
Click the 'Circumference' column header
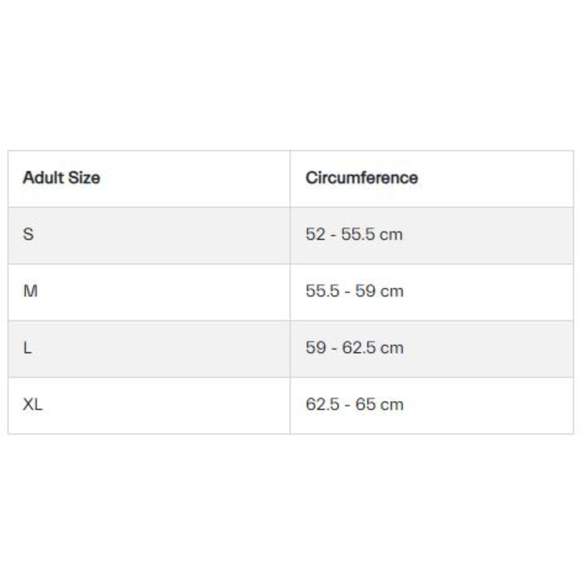coord(362,178)
